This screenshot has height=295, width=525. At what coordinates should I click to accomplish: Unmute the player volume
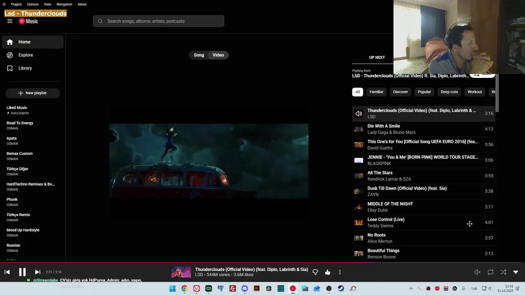tap(477, 272)
